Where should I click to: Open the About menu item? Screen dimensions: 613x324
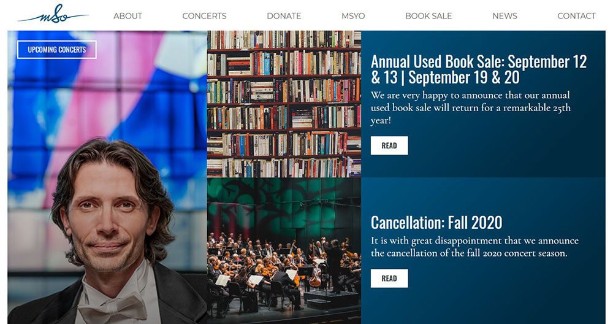[x=128, y=16]
